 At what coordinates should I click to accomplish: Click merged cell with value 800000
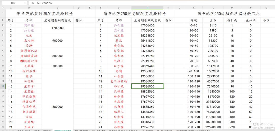tap(58, 56)
